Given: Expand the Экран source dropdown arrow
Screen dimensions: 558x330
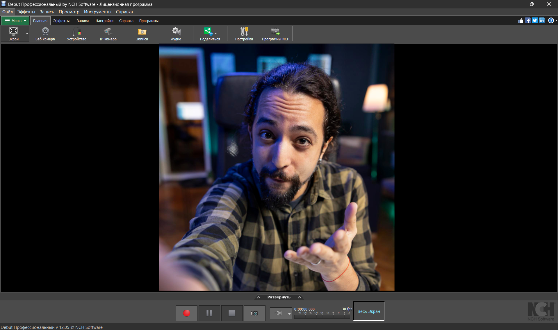Looking at the screenshot, I should tap(27, 34).
